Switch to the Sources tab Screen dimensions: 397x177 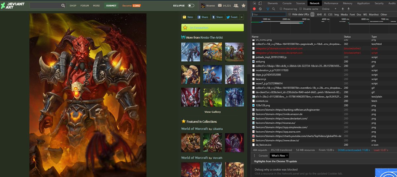(x=300, y=3)
